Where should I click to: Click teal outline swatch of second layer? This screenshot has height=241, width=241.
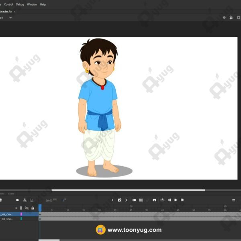(x=21, y=219)
